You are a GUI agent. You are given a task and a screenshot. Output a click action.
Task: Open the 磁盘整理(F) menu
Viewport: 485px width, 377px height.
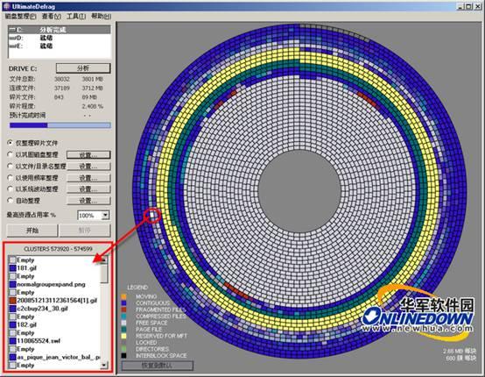click(21, 16)
